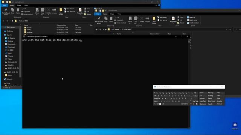Open File menu in BTCwallets window
Viewport: 241px width, 135px height.
click(x=98, y=14)
